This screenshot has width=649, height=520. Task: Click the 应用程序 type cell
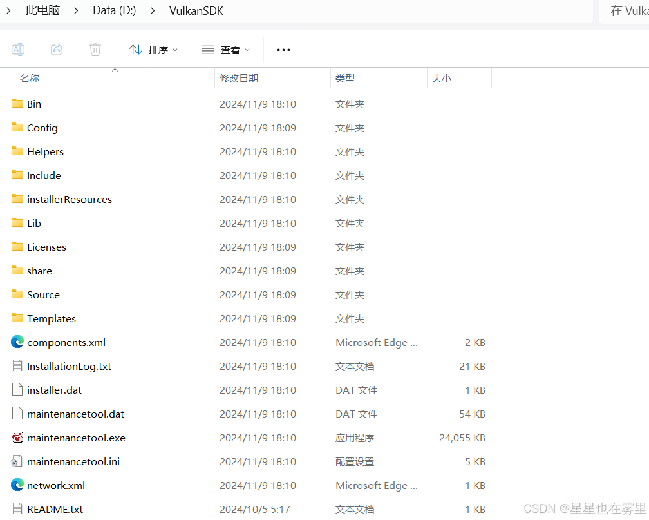(x=355, y=438)
